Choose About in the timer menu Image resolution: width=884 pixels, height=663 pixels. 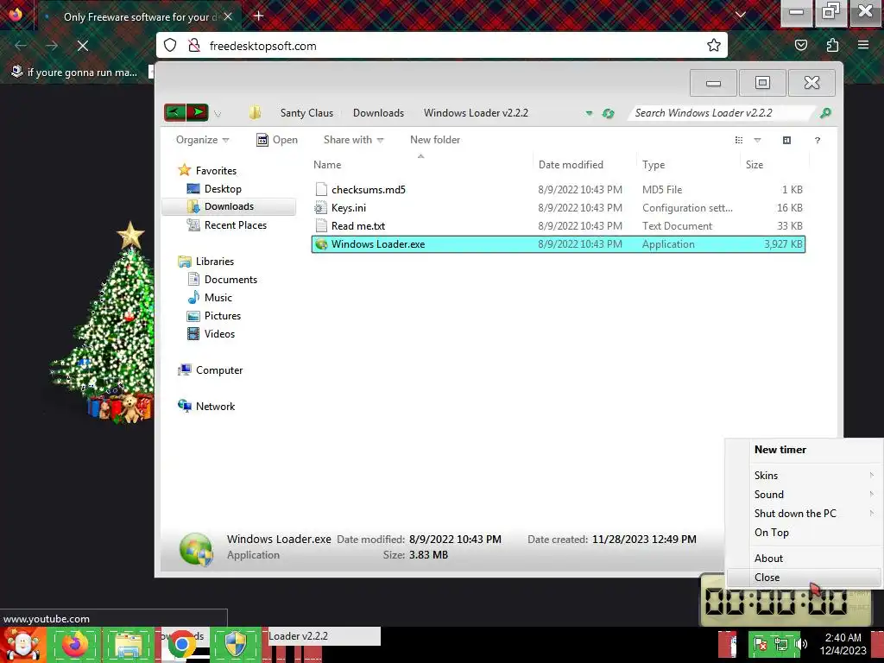[804, 559]
